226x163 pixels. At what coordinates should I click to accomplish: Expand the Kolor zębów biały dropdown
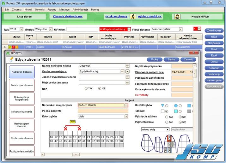(126, 116)
